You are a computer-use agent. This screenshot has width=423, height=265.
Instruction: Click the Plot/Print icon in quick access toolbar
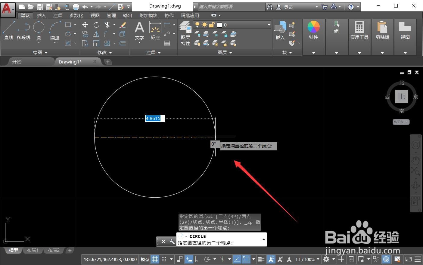[x=76, y=7]
